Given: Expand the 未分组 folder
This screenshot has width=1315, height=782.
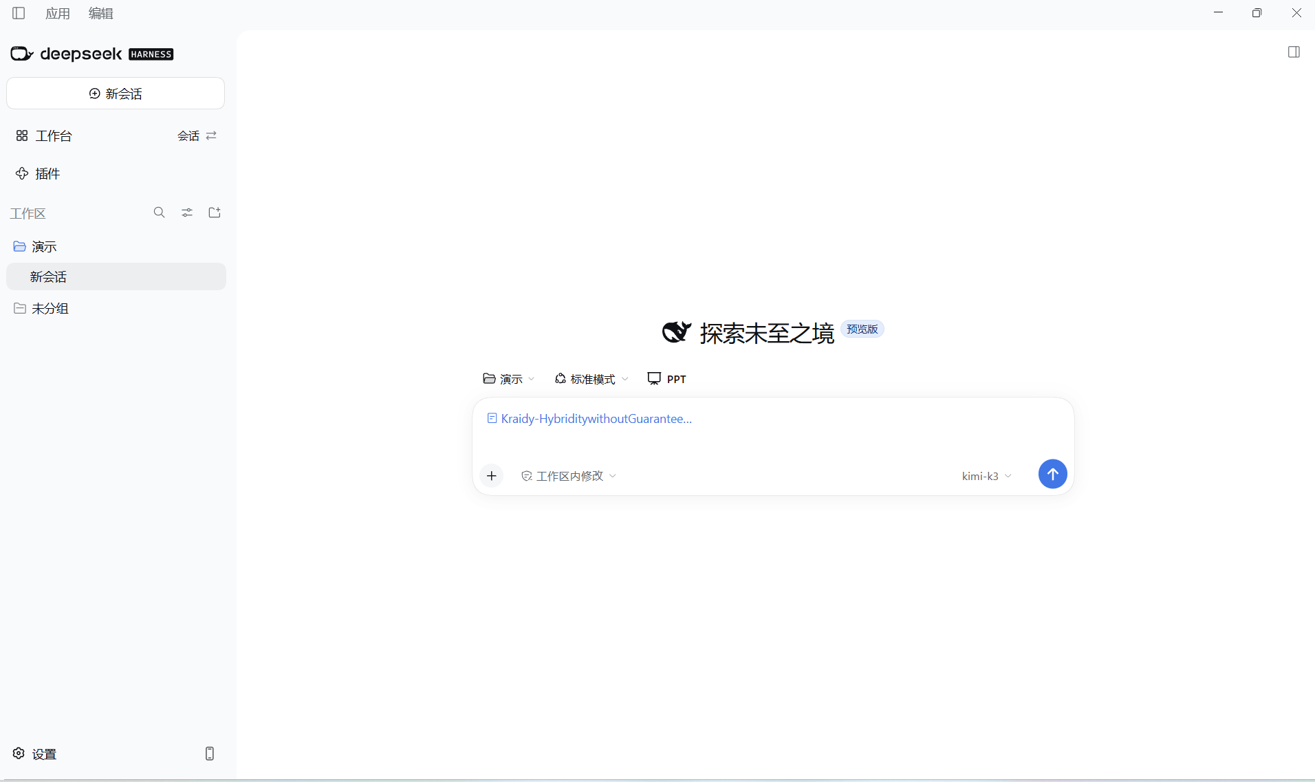Looking at the screenshot, I should click(x=41, y=308).
